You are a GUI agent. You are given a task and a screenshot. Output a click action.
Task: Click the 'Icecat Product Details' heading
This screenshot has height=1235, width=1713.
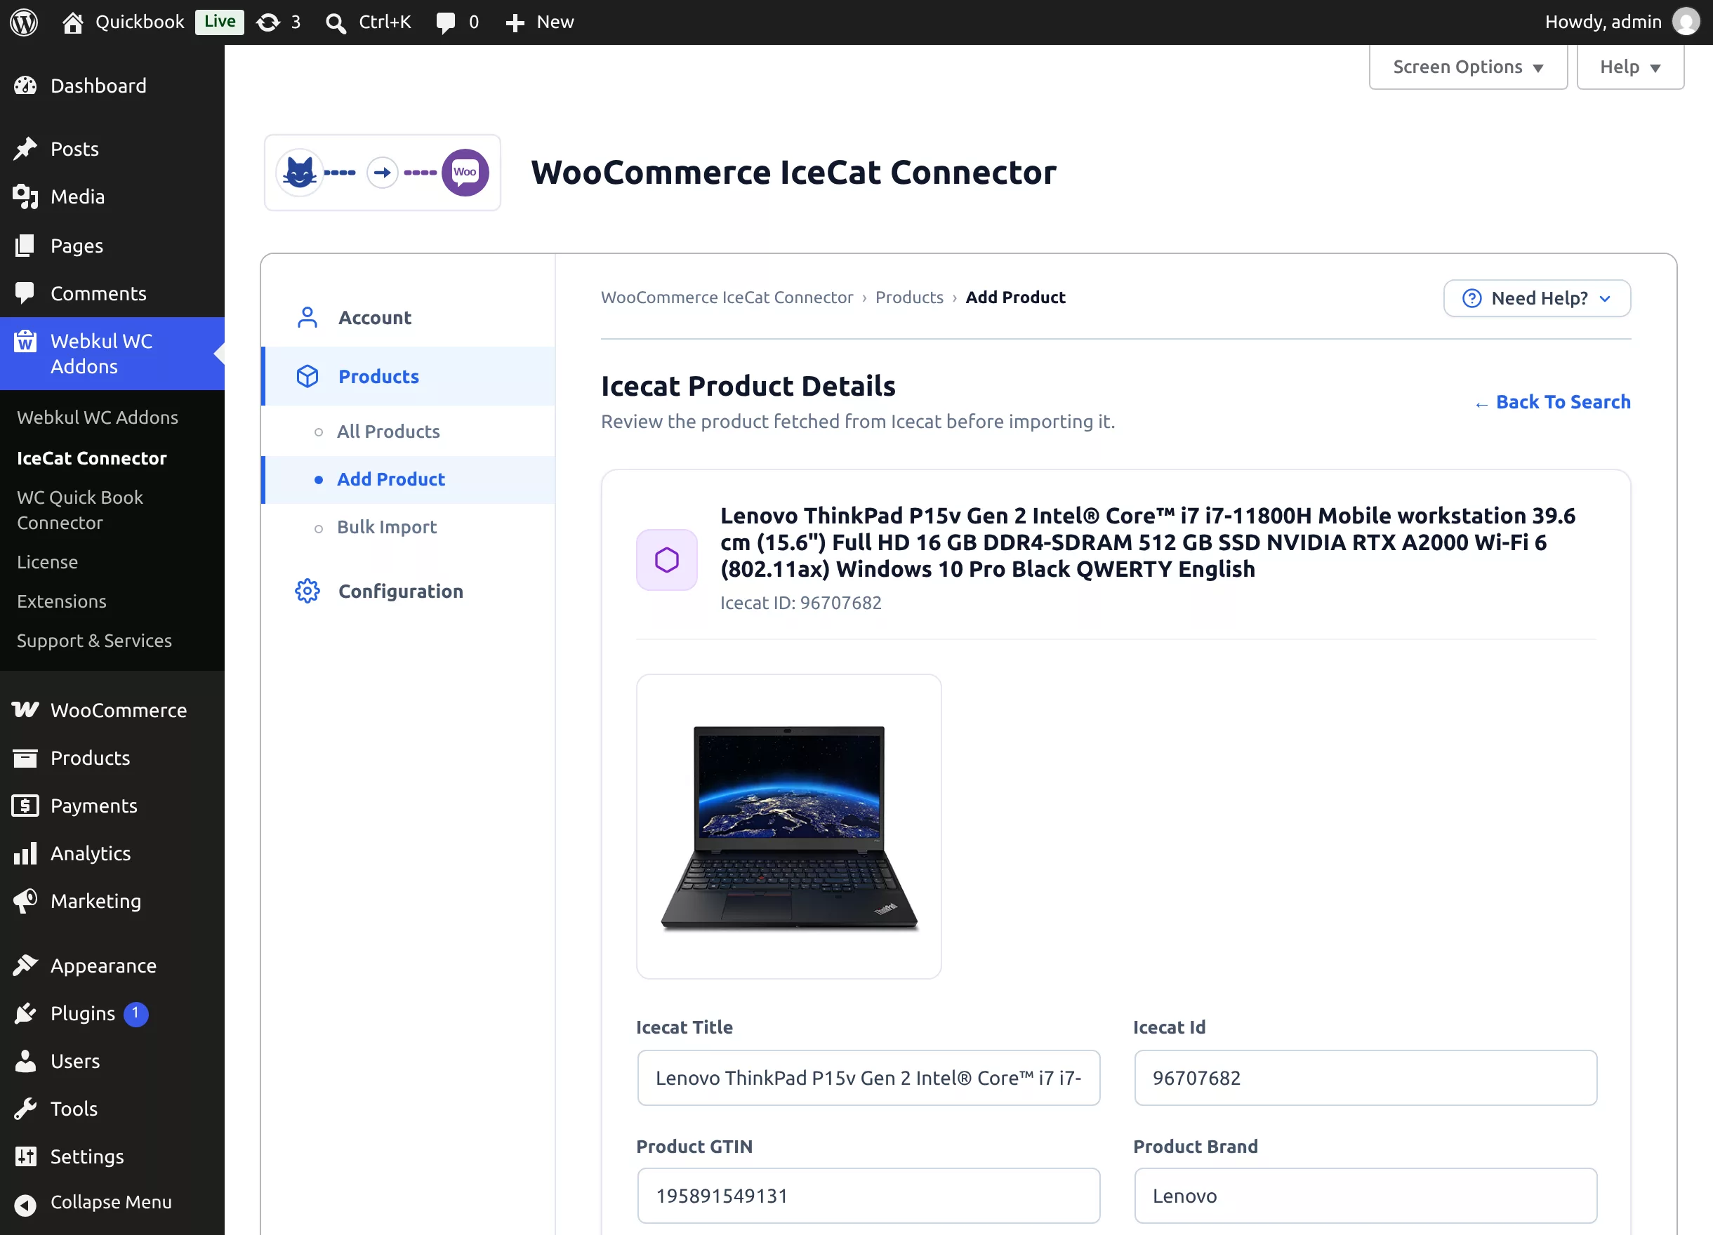point(748,386)
